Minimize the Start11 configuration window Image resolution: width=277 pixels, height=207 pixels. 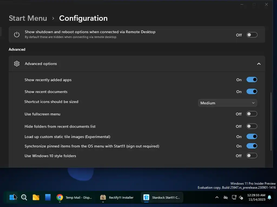pyautogui.click(x=242, y=4)
